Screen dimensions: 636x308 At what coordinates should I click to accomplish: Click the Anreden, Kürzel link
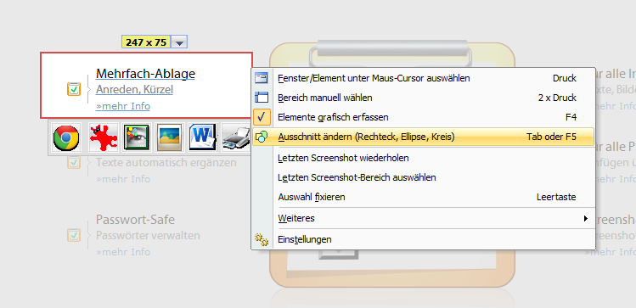134,90
